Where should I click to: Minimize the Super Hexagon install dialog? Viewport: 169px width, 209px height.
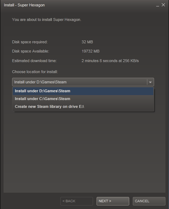(158, 5)
